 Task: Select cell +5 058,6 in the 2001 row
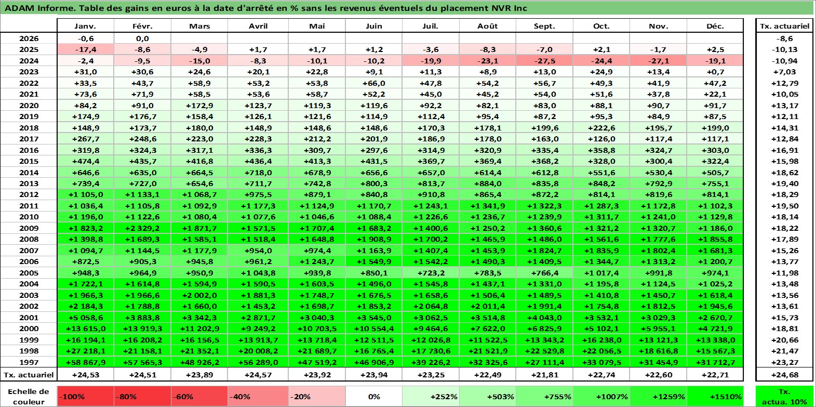point(85,318)
